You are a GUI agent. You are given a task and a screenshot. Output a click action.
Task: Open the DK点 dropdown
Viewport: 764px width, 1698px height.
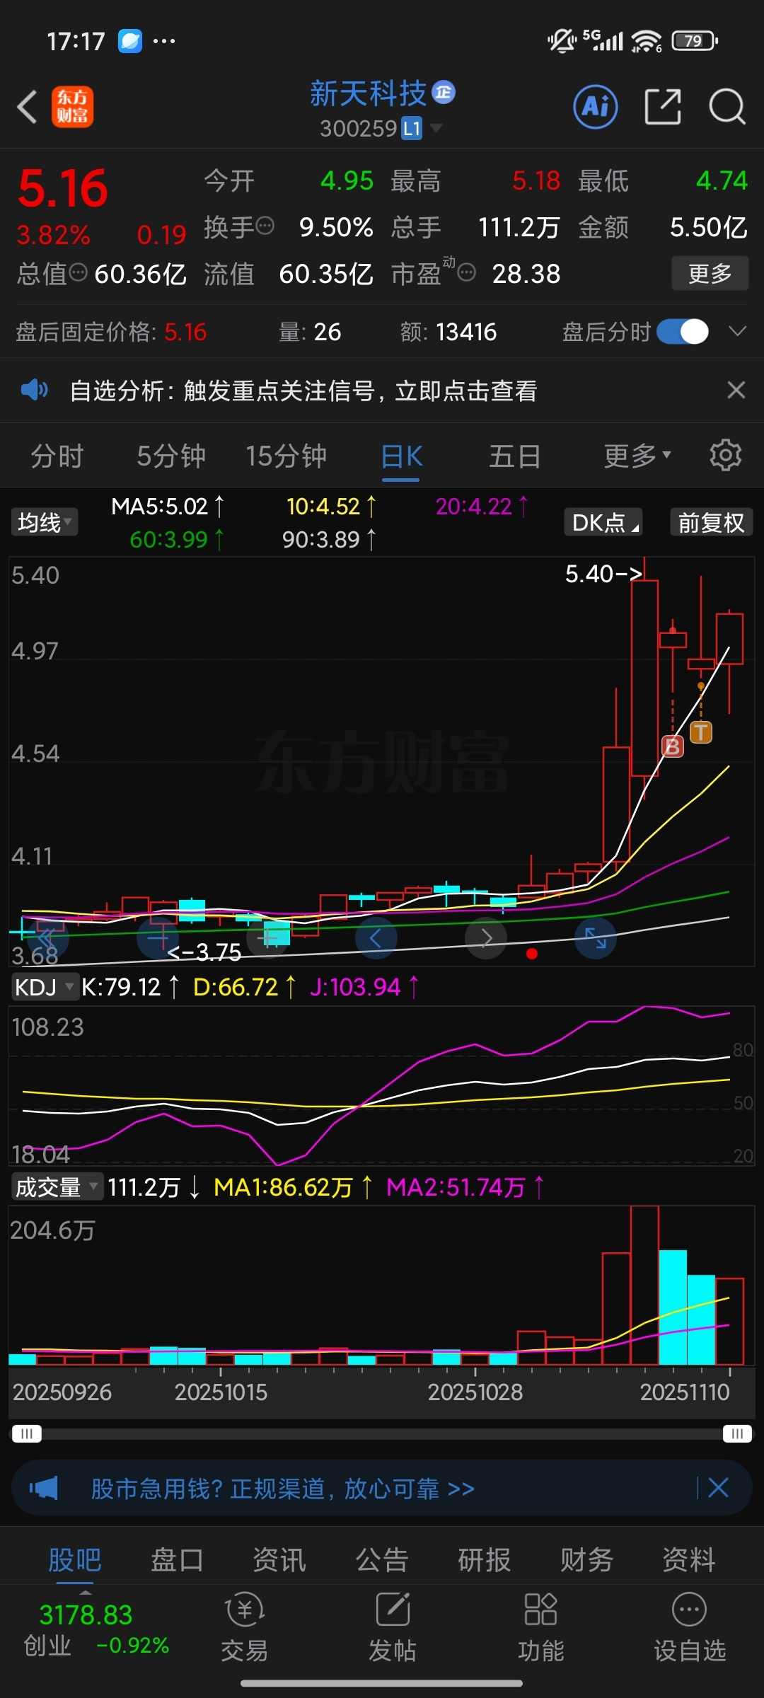point(603,523)
